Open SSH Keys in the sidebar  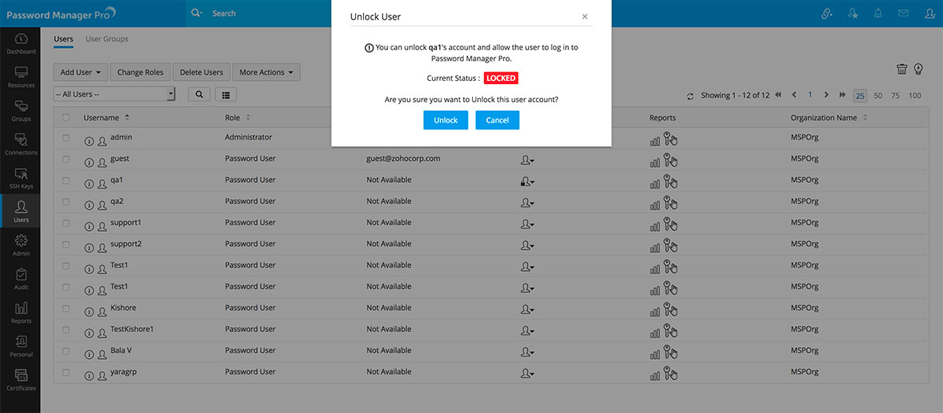click(21, 178)
